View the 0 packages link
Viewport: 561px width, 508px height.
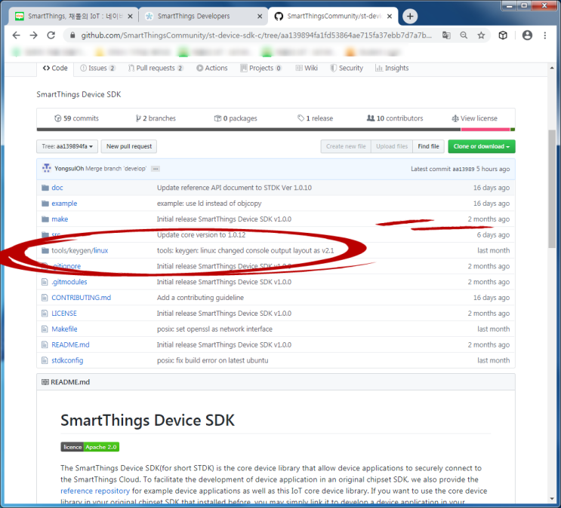point(236,118)
